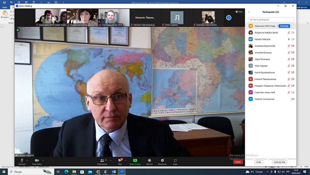Unmute microphone in Zoom toolbar
Image resolution: width=310 pixels, height=175 pixels.
[x=22, y=162]
